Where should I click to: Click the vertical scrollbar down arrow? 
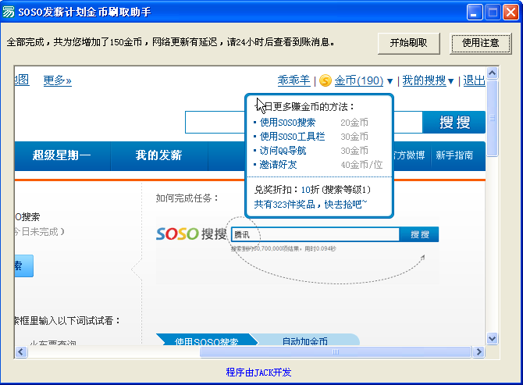493,339
